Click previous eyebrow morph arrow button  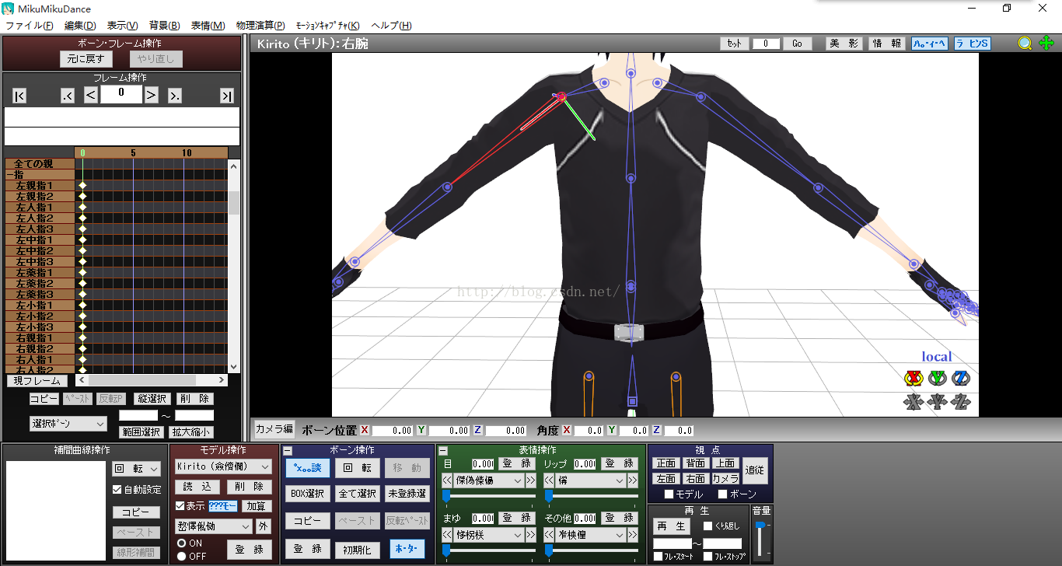447,535
